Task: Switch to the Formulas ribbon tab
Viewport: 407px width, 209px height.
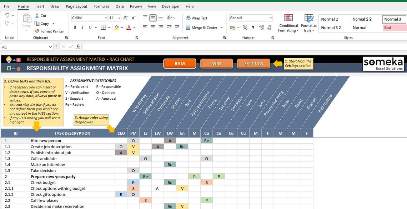Action: [101, 6]
